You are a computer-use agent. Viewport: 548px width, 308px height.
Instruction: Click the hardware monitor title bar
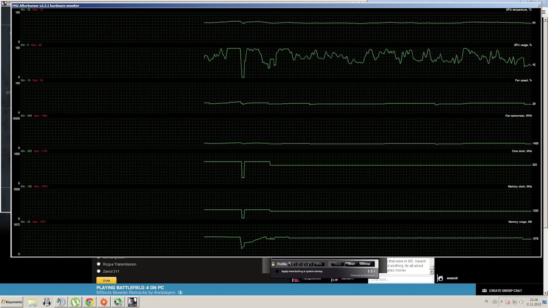(276, 6)
